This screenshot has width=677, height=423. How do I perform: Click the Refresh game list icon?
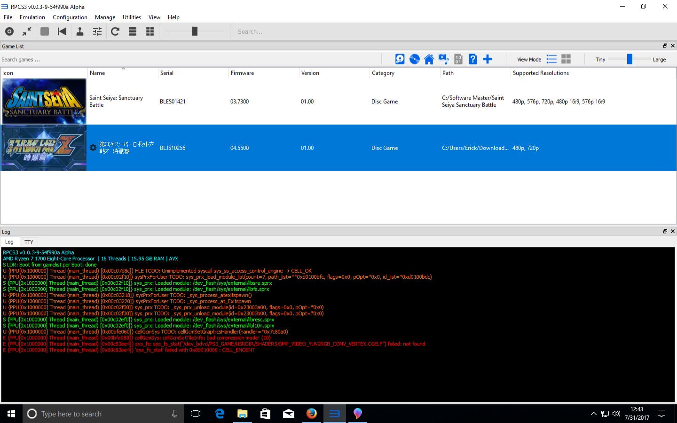tap(115, 31)
